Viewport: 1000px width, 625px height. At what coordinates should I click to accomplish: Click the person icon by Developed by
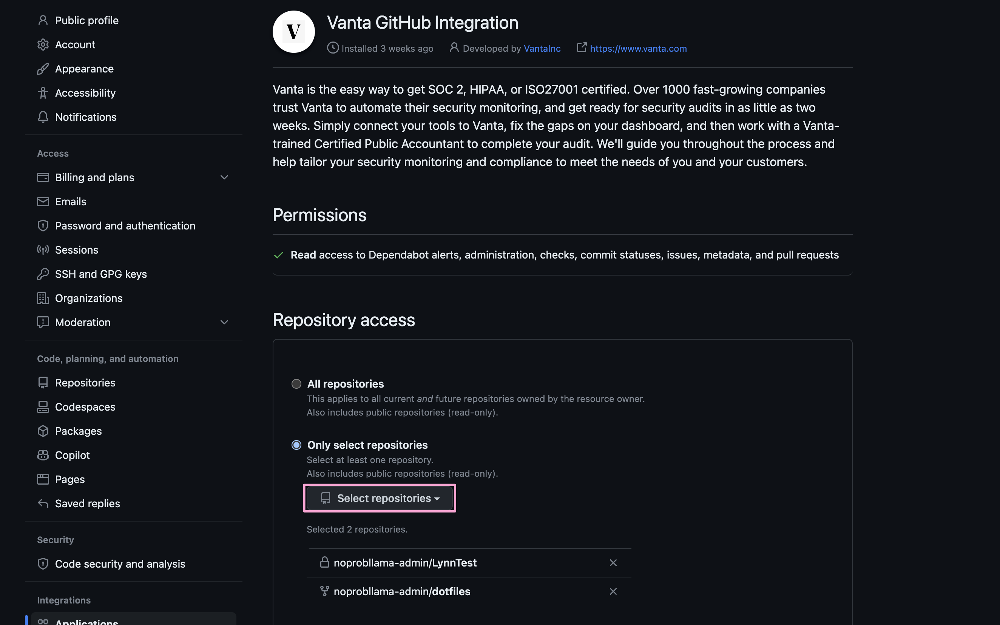[x=454, y=48]
